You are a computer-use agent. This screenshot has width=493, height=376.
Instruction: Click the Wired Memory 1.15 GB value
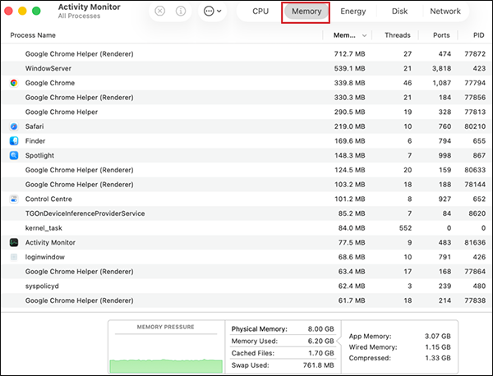(438, 347)
